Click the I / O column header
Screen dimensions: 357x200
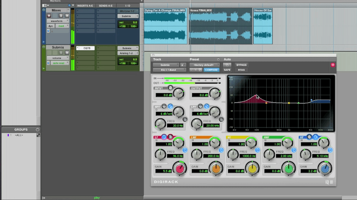[x=128, y=6]
